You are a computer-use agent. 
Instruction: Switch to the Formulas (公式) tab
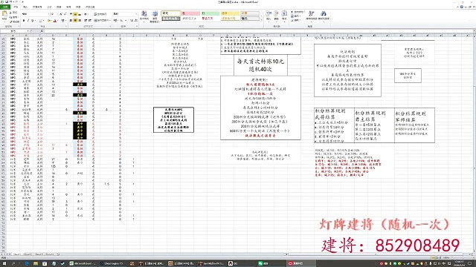[x=49, y=7]
